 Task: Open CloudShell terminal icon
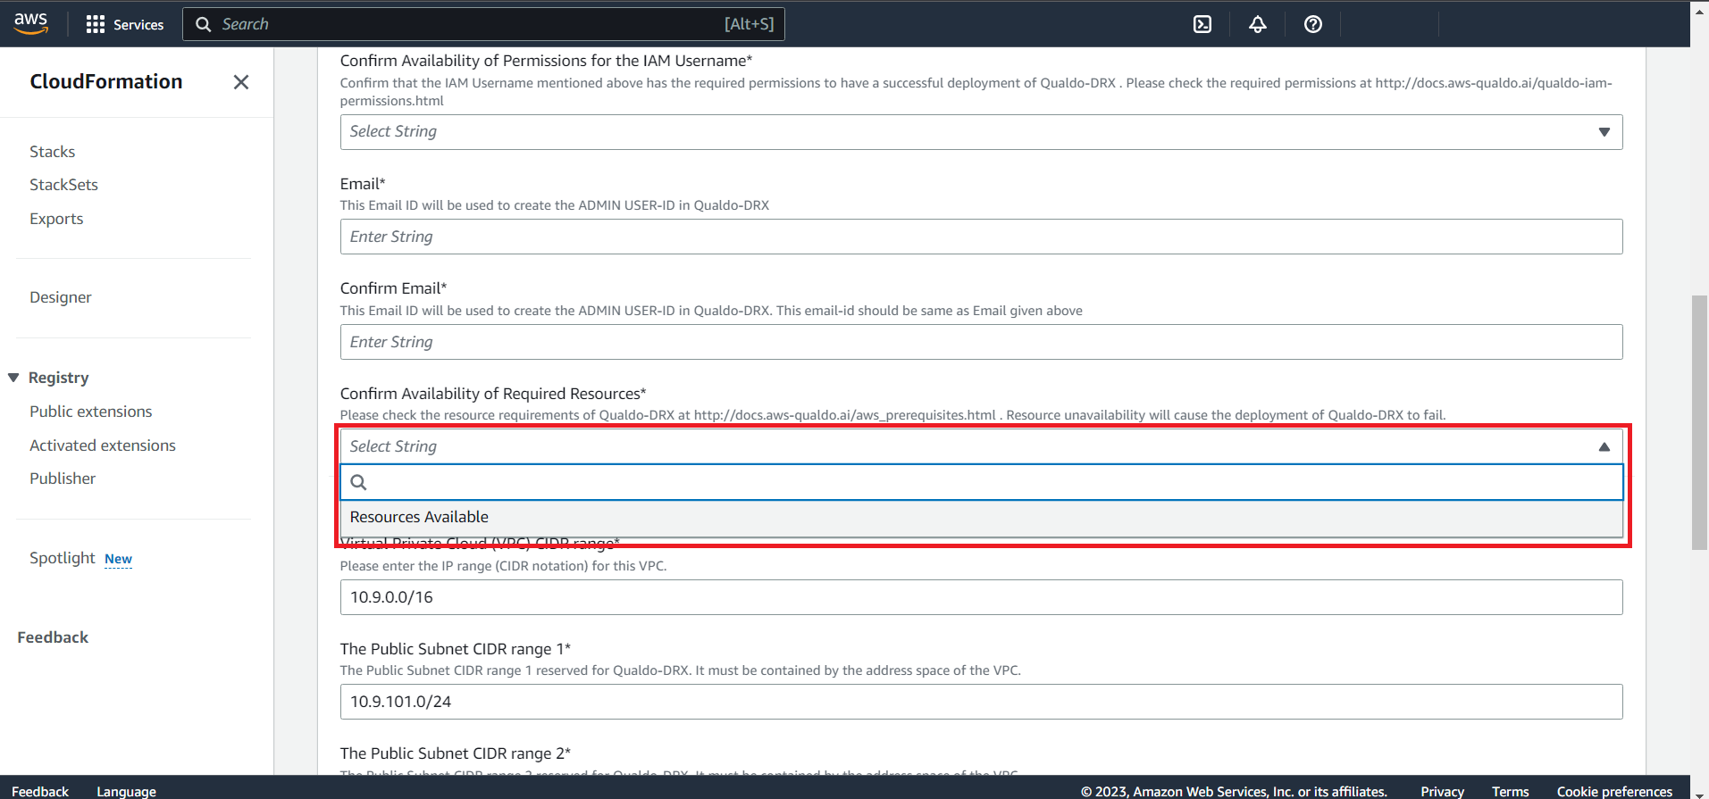tap(1202, 24)
